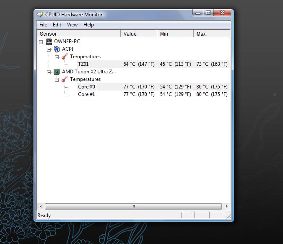The height and width of the screenshot is (244, 283).
Task: Open the Edit menu
Action: [57, 25]
